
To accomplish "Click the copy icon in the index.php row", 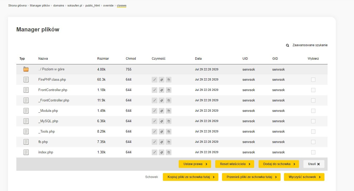I will click(169, 152).
